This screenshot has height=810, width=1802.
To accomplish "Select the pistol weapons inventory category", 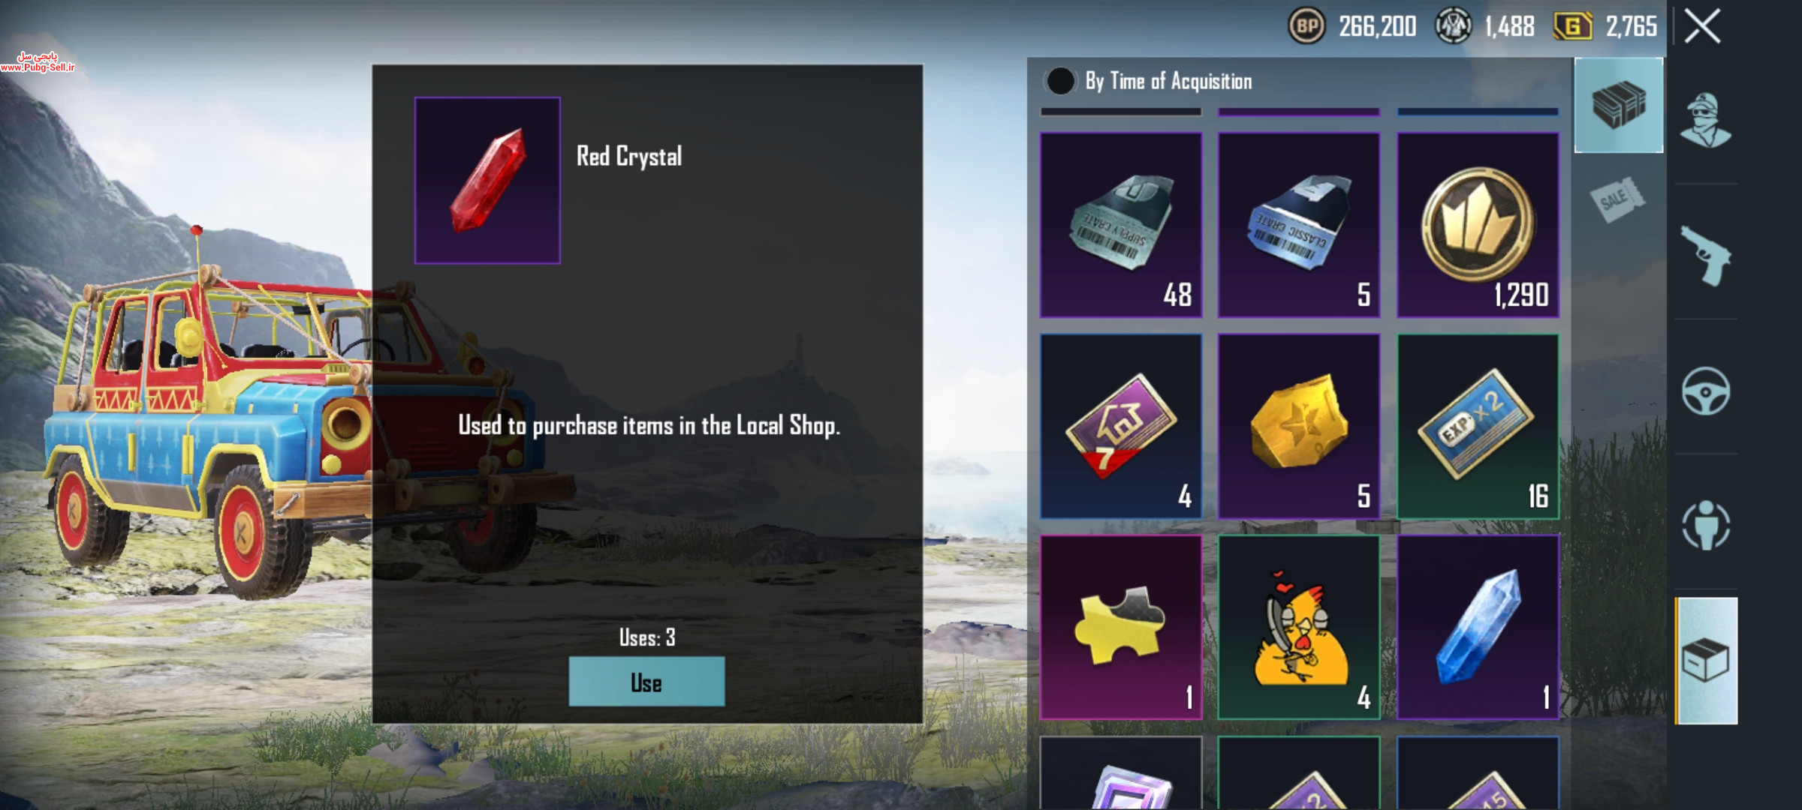I will (x=1706, y=255).
